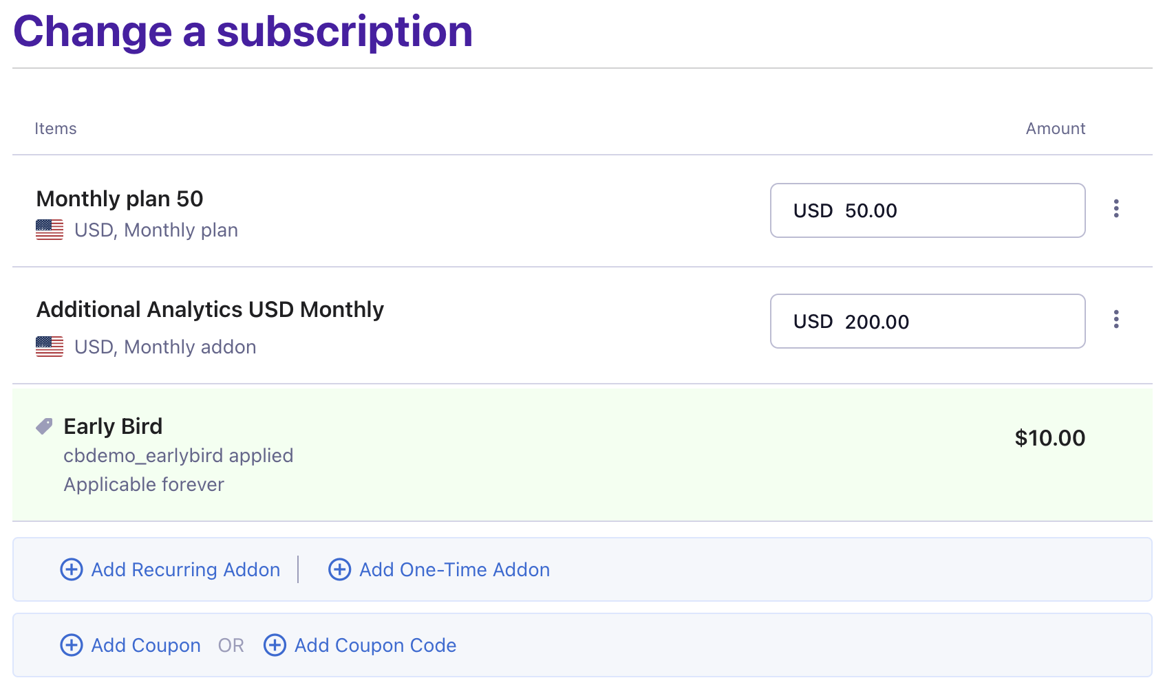
Task: Click plus icon beside Add Coupon
Action: (72, 645)
